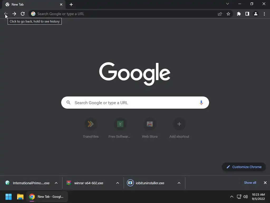This screenshot has width=270, height=203.
Task: Go forward using the forward arrow
Action: [14, 14]
